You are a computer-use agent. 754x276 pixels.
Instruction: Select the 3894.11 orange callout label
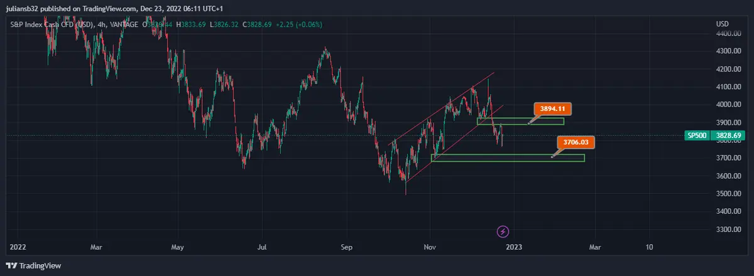tap(552, 108)
